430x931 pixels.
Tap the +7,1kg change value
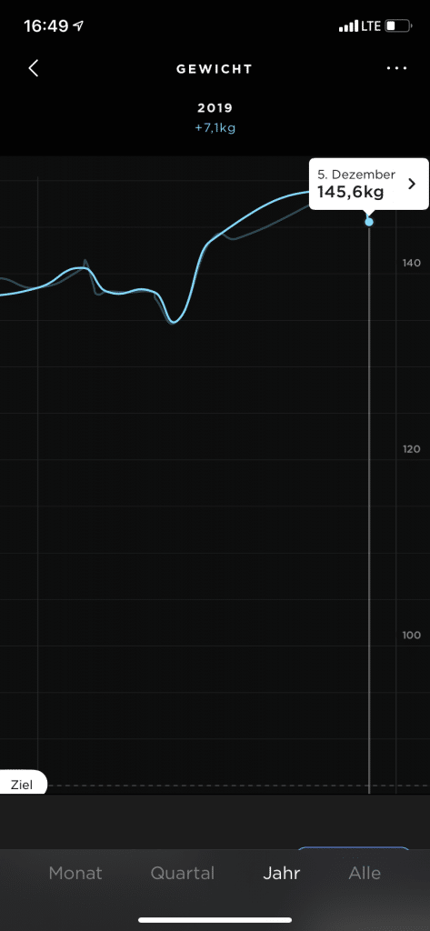pos(215,128)
